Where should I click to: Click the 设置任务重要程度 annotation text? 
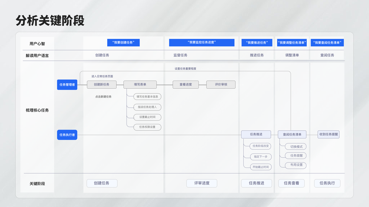(185, 69)
